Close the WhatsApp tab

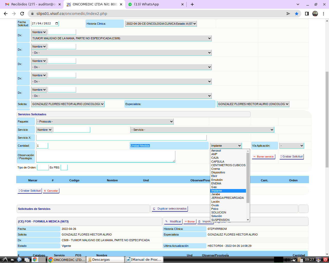tap(182, 4)
